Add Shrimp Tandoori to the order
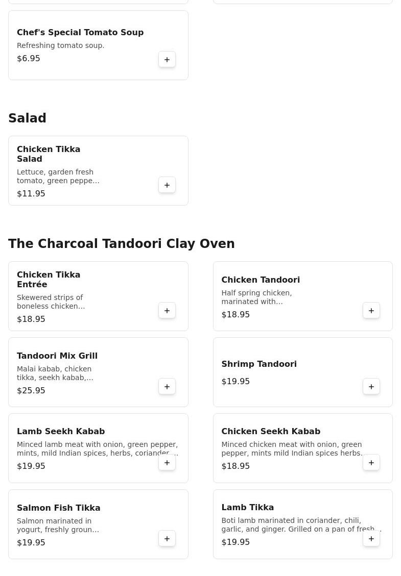The width and height of the screenshot is (401, 576). click(371, 387)
